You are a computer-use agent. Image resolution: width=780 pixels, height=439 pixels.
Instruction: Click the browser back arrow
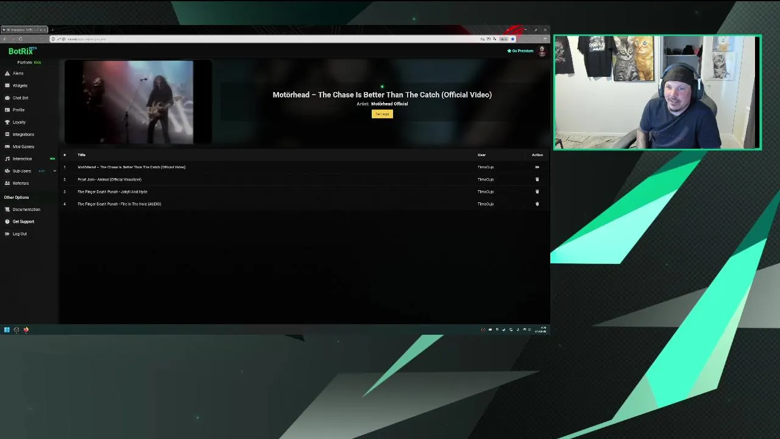click(4, 39)
